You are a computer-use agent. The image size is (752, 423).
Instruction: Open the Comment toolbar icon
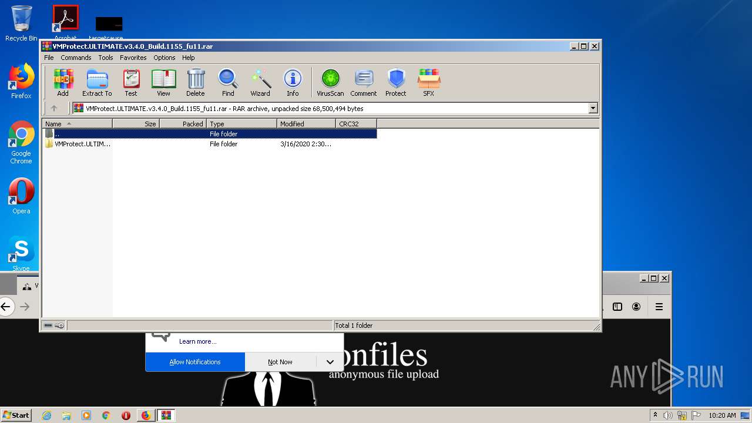pos(364,82)
